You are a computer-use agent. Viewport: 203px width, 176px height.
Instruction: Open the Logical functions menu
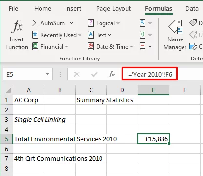coord(103,23)
